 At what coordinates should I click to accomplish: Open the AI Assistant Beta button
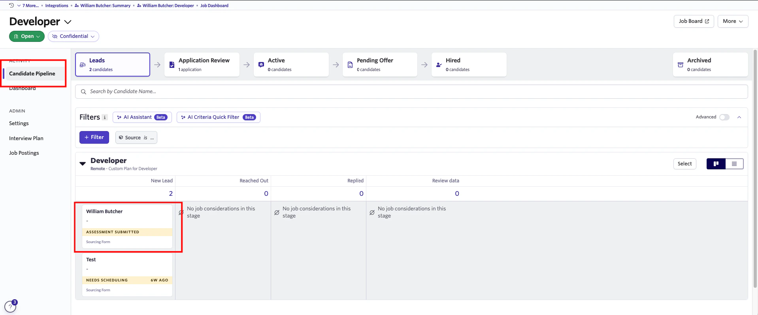(x=142, y=117)
